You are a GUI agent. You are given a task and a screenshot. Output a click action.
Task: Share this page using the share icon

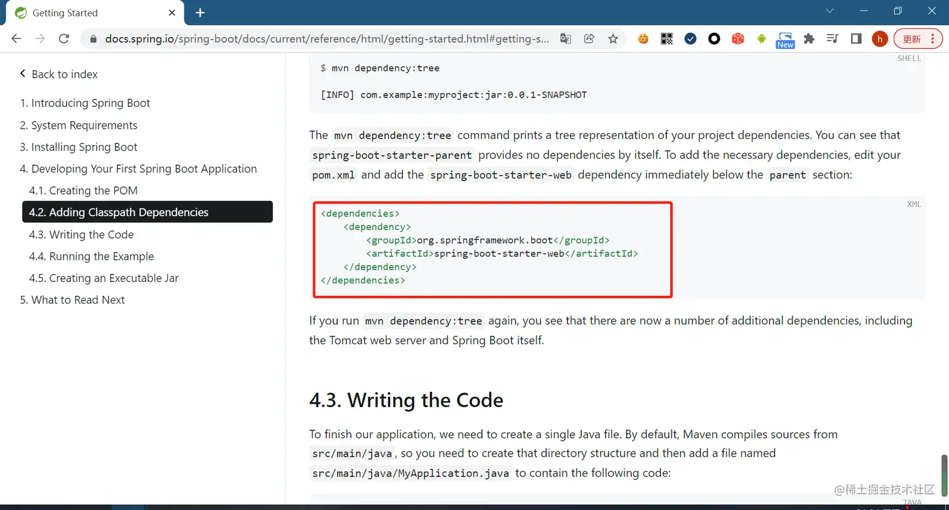pyautogui.click(x=589, y=39)
